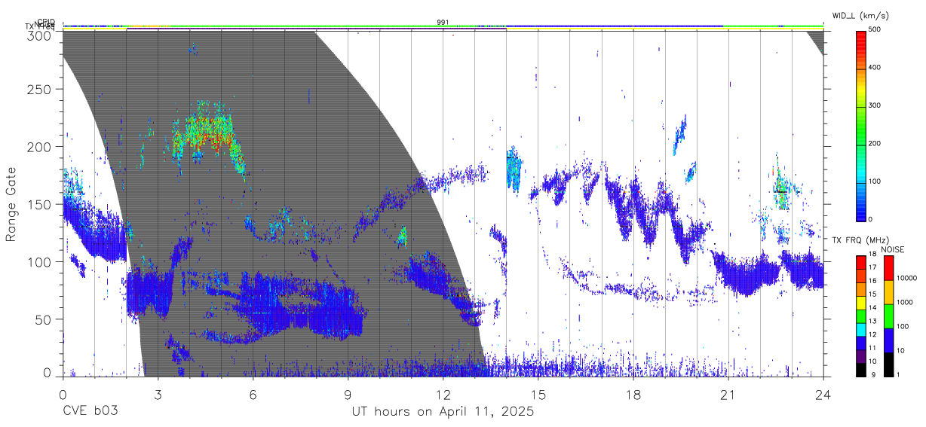Select the black 9–10 MHz segment of TX FRQ bar
This screenshot has height=427, width=926.
(x=860, y=368)
